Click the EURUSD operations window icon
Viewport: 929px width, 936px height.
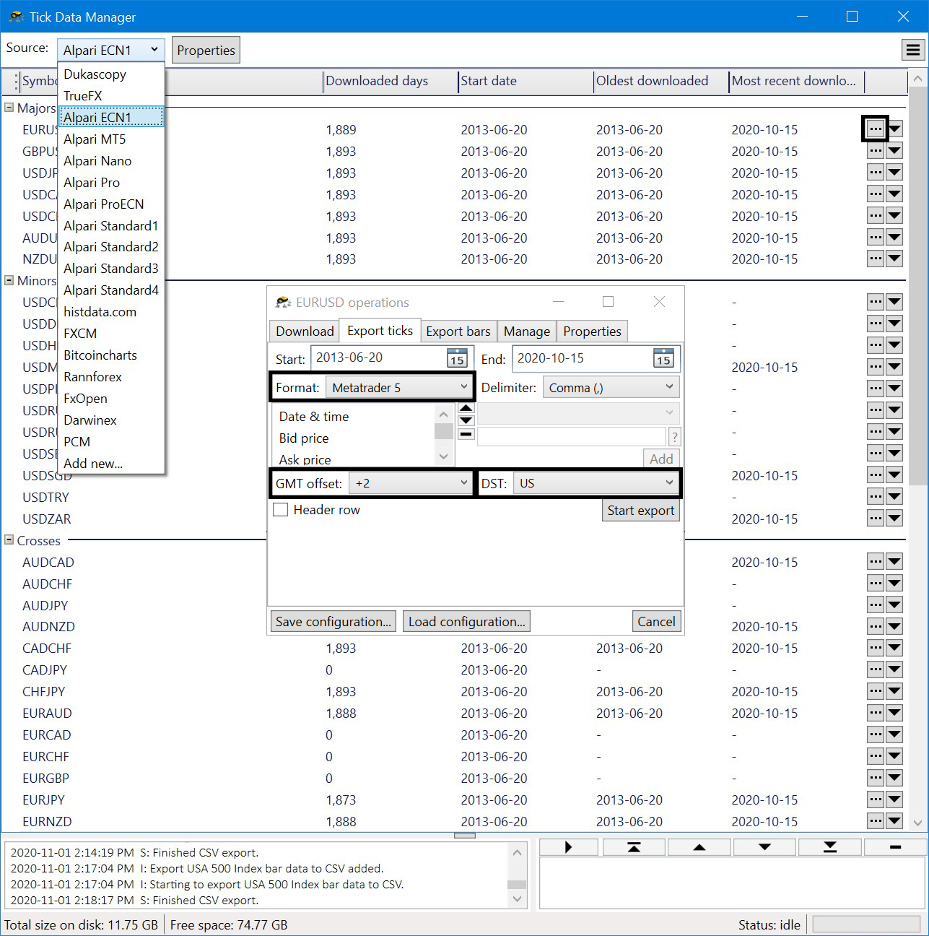point(283,302)
